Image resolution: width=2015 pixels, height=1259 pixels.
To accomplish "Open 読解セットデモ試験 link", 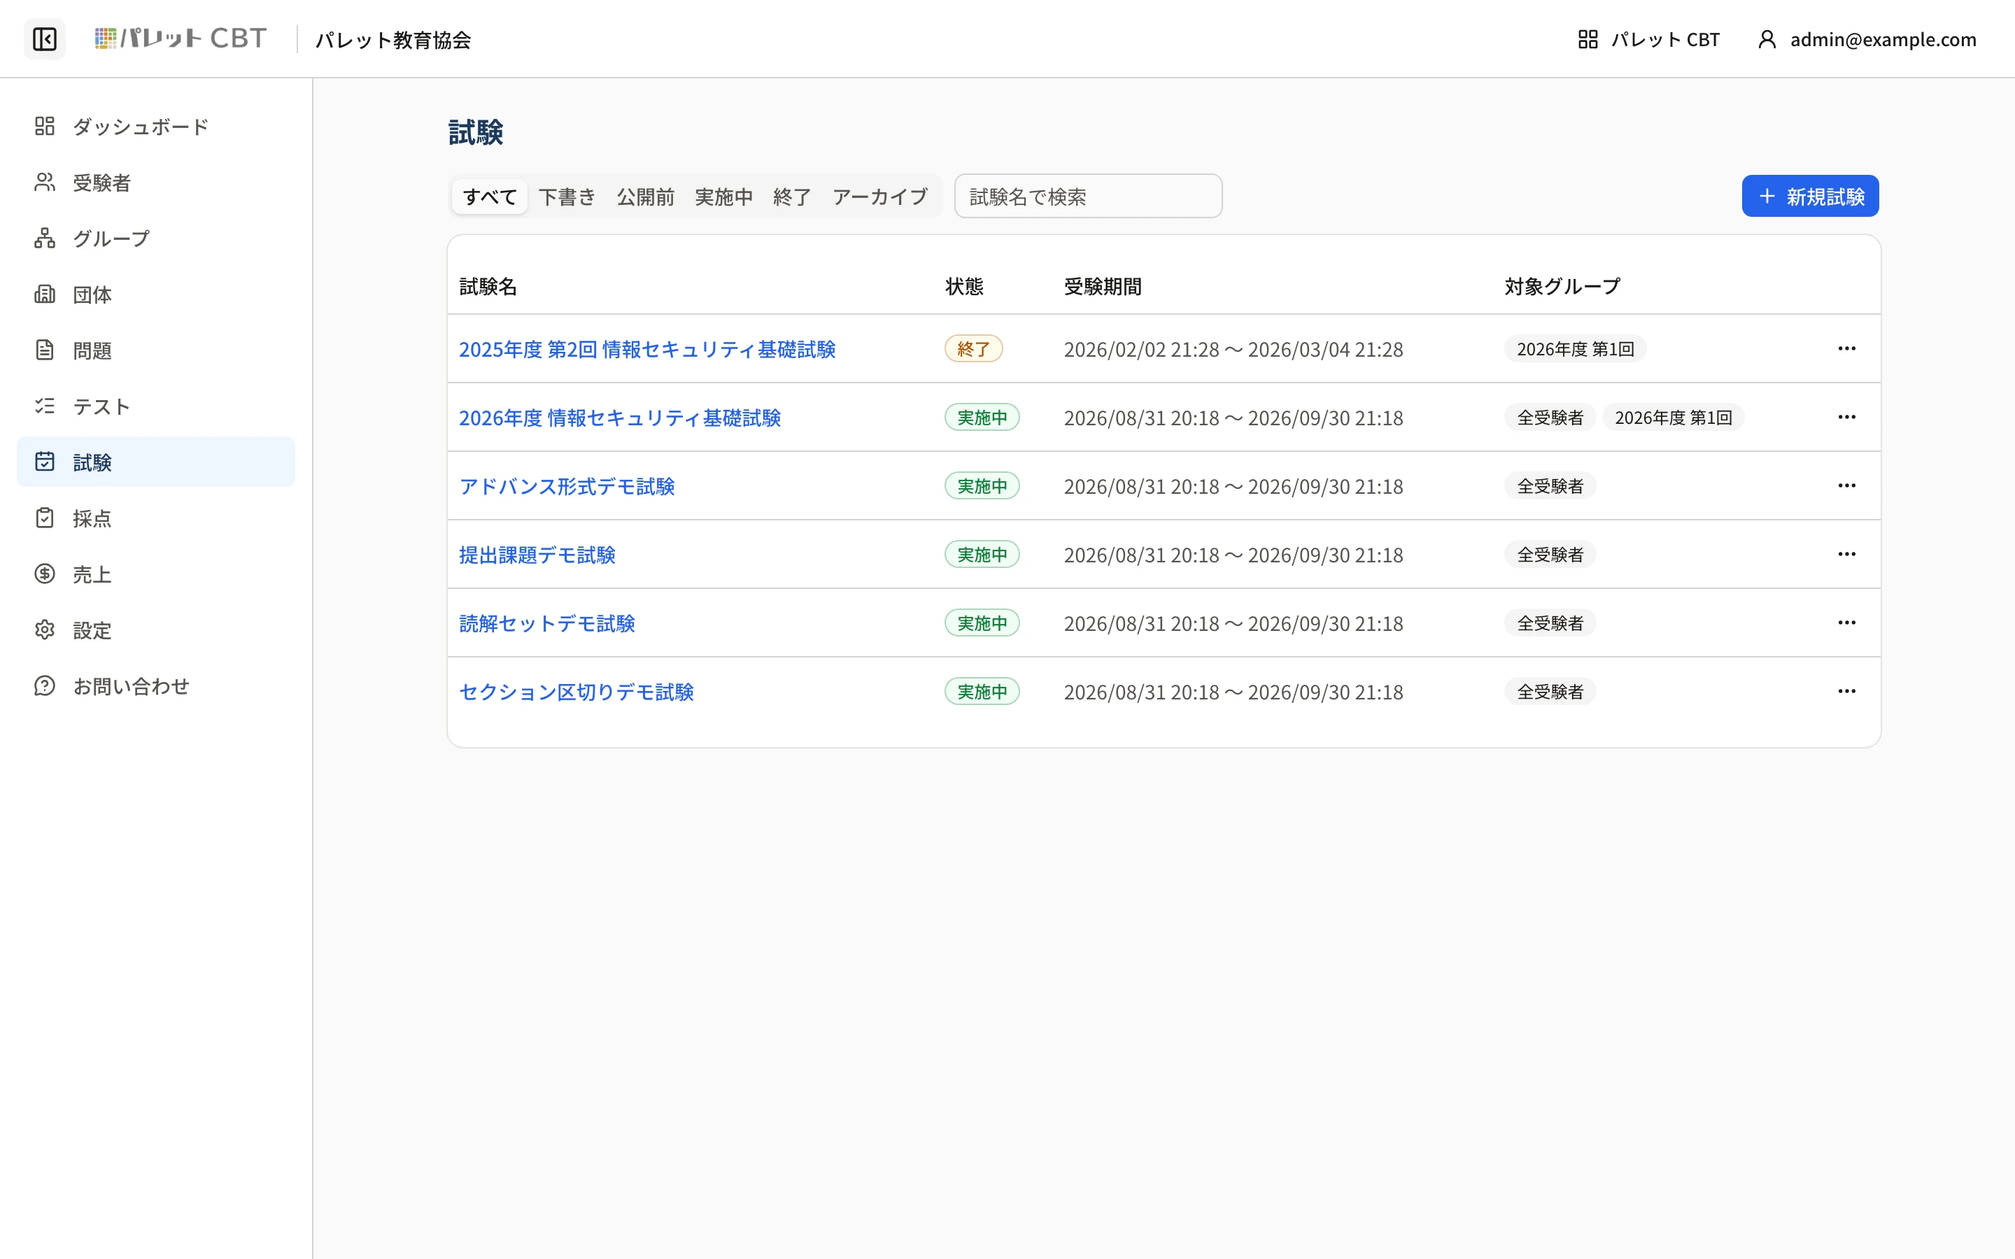I will (x=547, y=623).
